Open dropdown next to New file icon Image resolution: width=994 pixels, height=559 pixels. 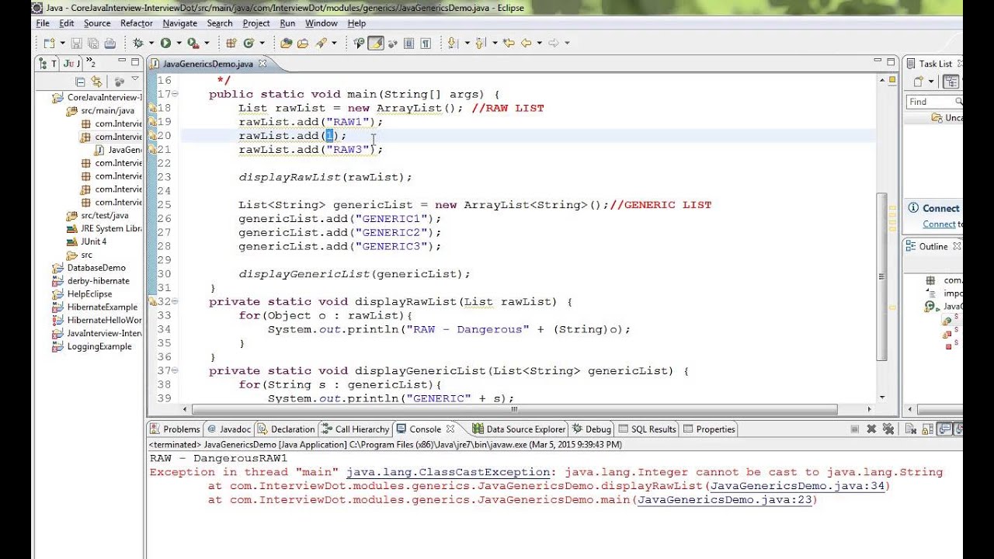(61, 43)
